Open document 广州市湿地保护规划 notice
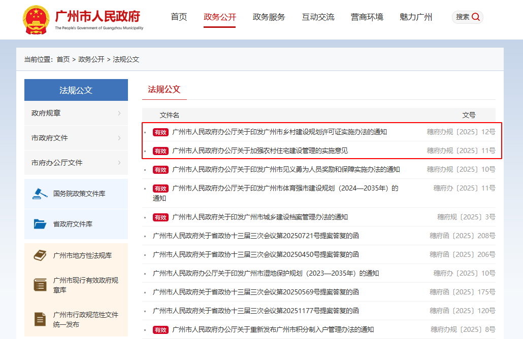The width and height of the screenshot is (523, 339). (266, 274)
